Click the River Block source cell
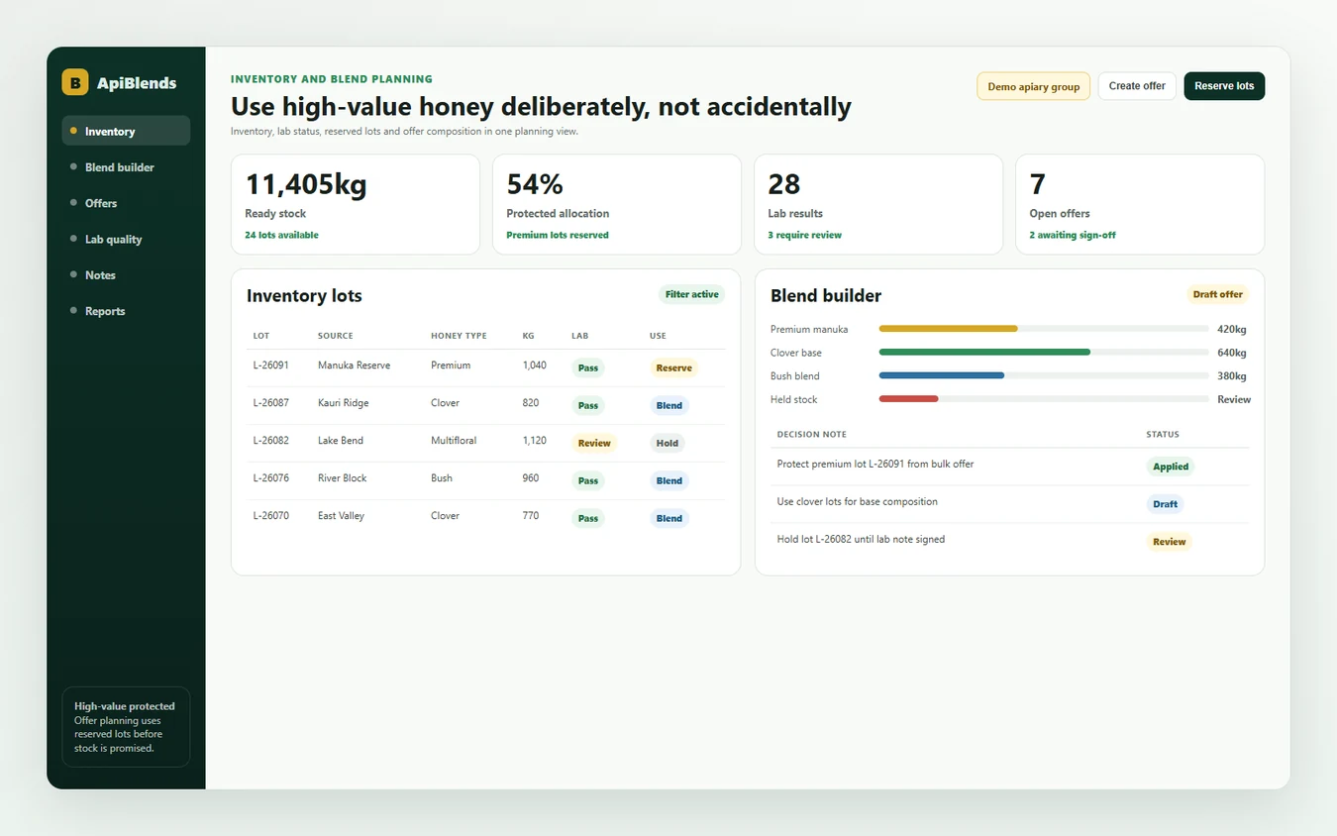 coord(342,478)
